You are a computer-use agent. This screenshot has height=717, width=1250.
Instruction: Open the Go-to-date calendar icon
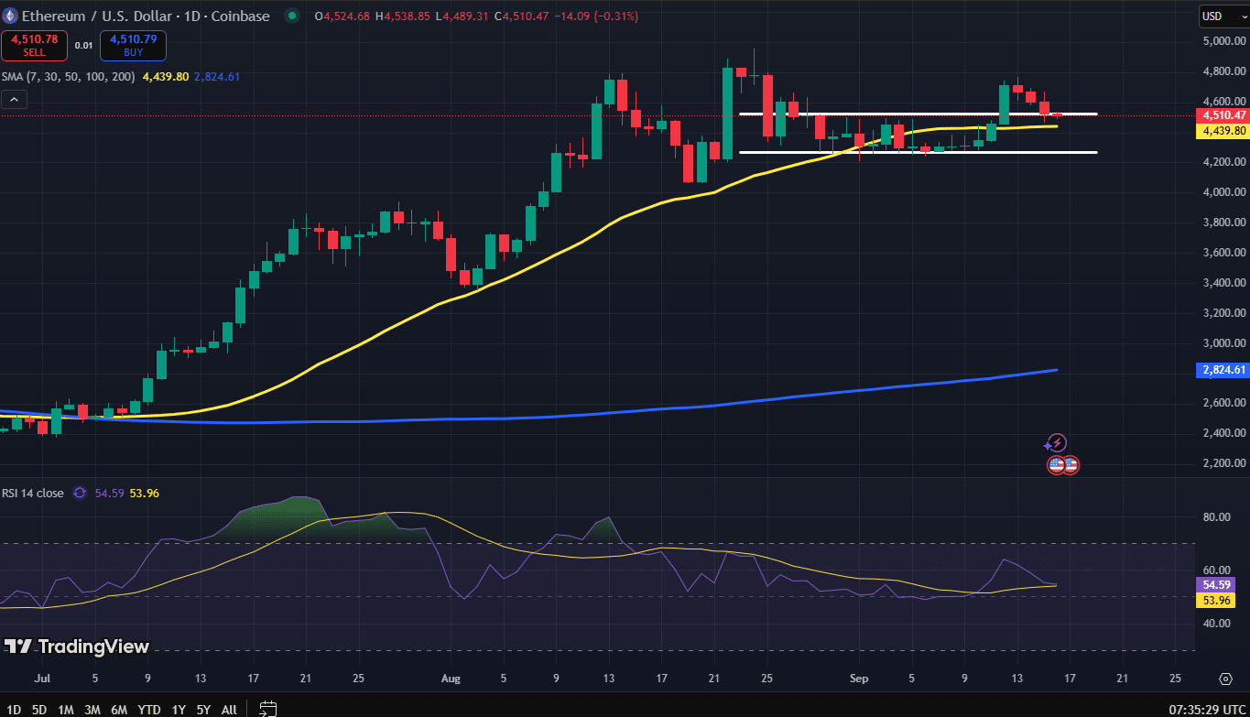[x=267, y=708]
